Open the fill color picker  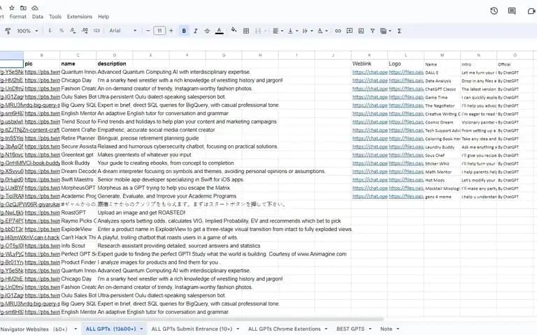point(234,30)
